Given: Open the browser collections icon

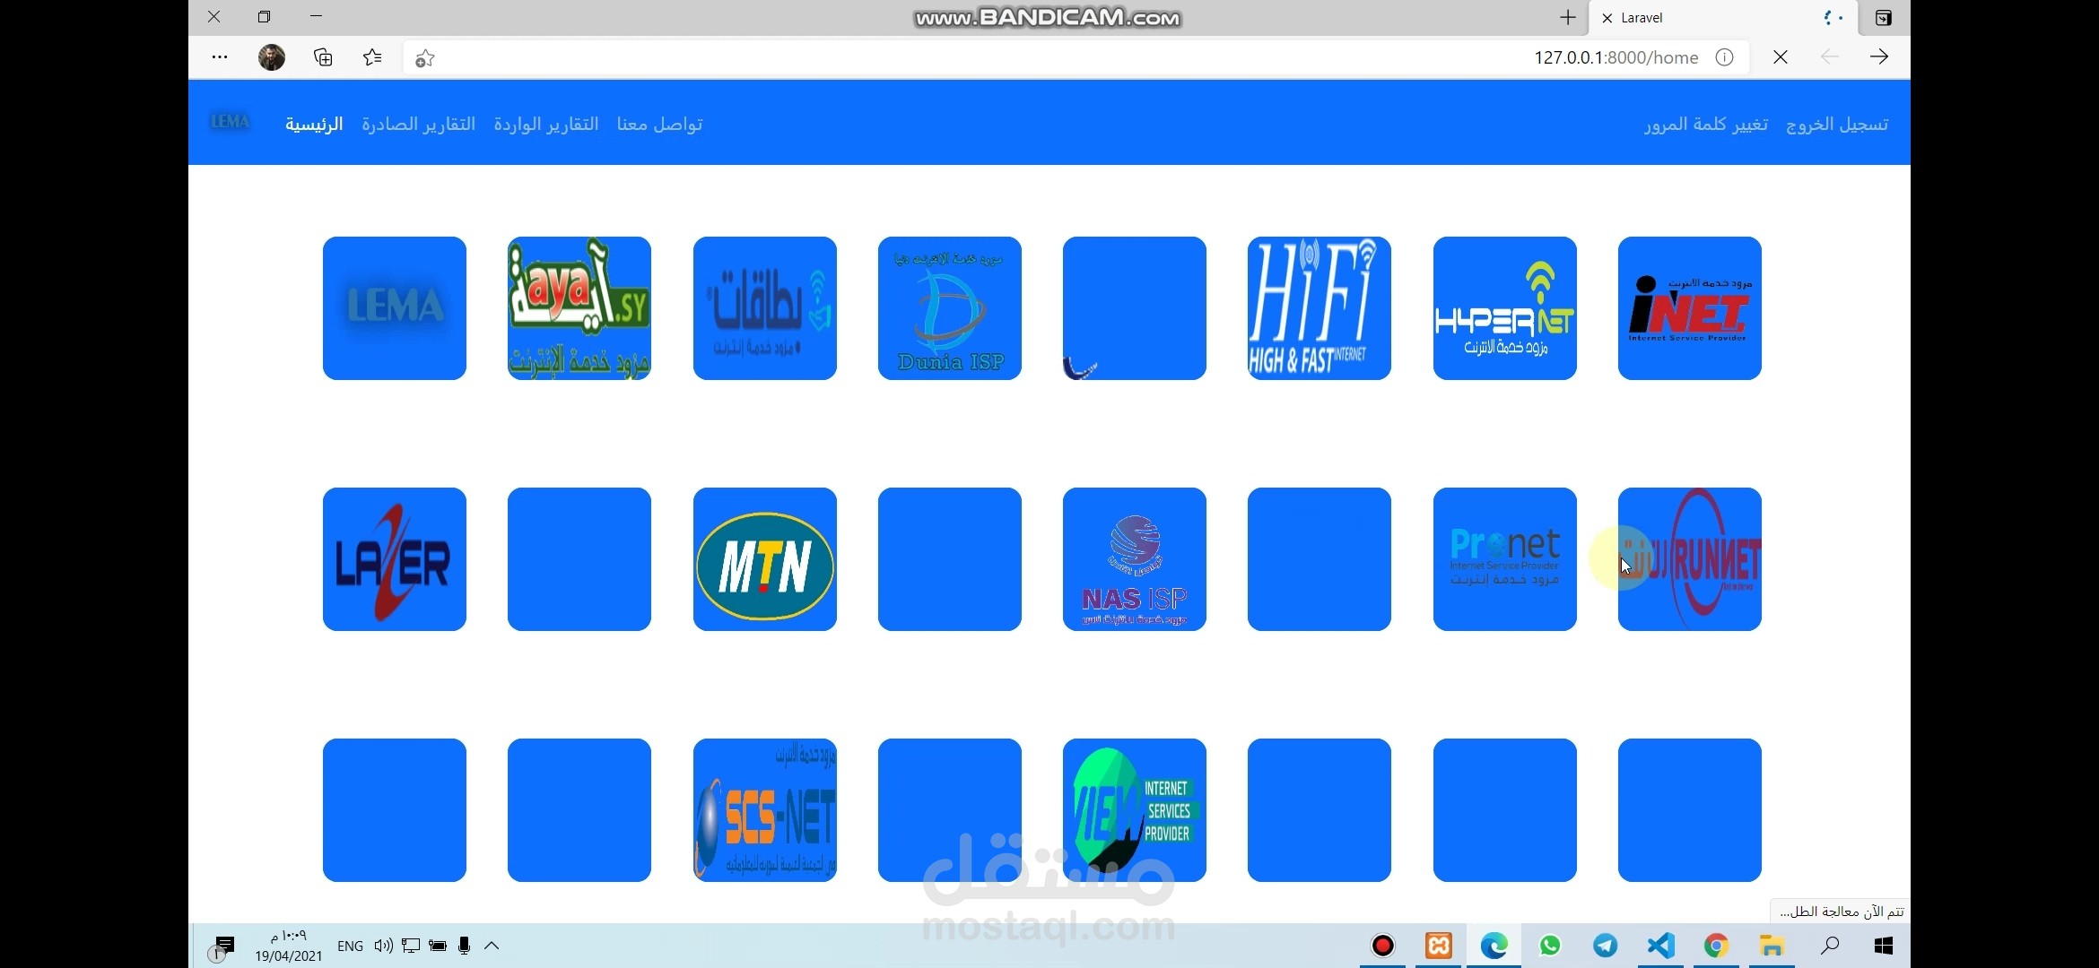Looking at the screenshot, I should click(323, 58).
